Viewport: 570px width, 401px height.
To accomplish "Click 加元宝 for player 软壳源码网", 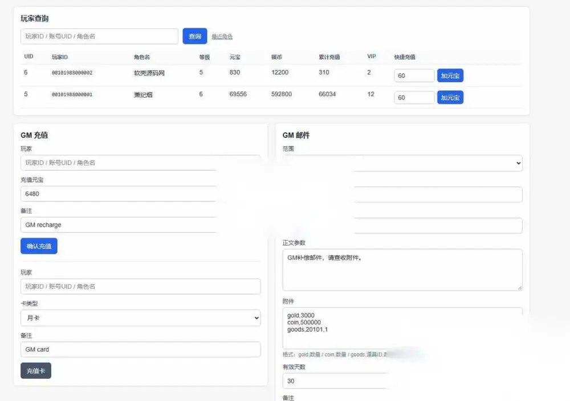I will tap(450, 76).
